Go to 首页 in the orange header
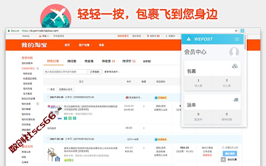This screenshot has width=266, height=166. coord(67,45)
